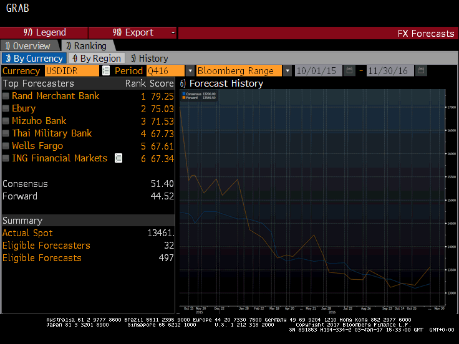Click the Score column header
The height and width of the screenshot is (344, 459).
click(162, 84)
